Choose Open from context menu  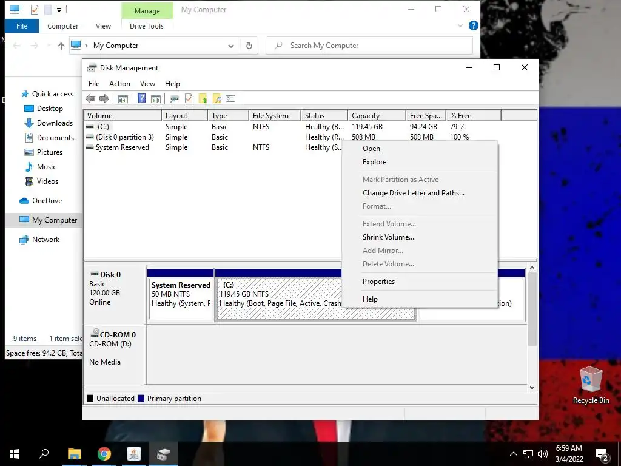(x=420, y=149)
